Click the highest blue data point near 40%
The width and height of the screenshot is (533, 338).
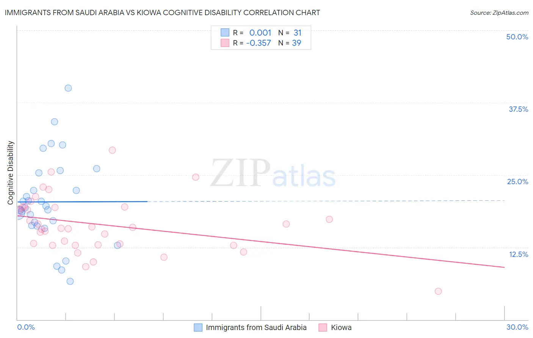pos(68,88)
